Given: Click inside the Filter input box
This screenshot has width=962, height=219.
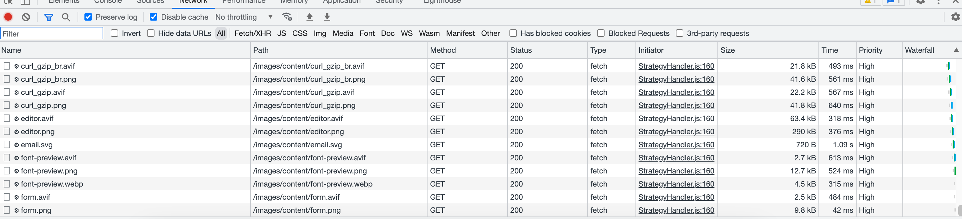Looking at the screenshot, I should (52, 33).
